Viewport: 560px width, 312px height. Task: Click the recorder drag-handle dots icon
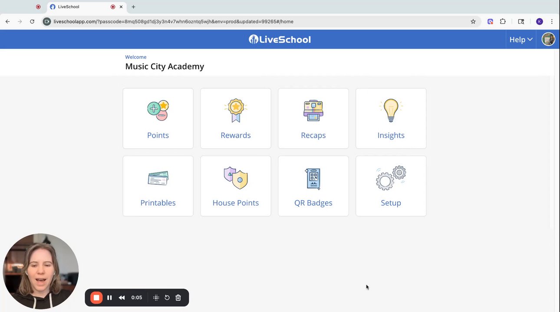pyautogui.click(x=156, y=298)
